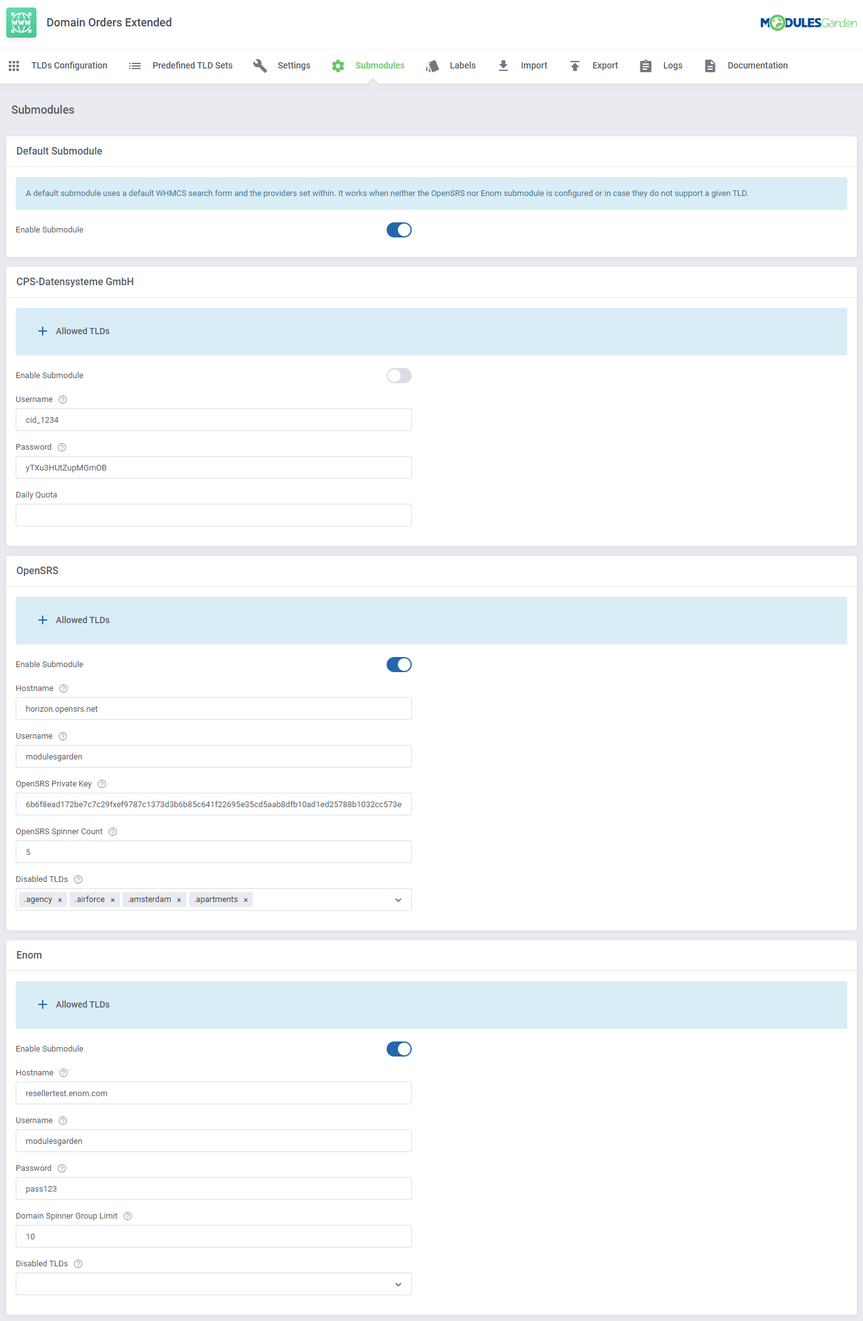Expand Allowed TLDs in the Enom section
Image resolution: width=863 pixels, height=1321 pixels.
(74, 1004)
